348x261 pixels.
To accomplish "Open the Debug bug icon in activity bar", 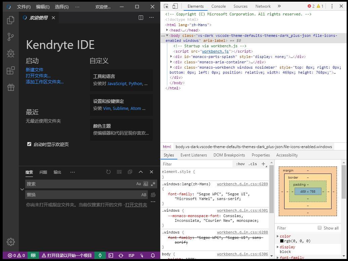I will pos(11,54).
